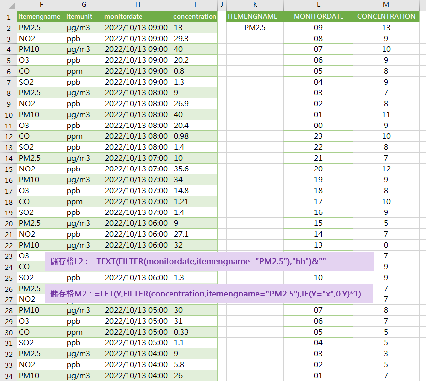Select row 1 header

(9, 17)
